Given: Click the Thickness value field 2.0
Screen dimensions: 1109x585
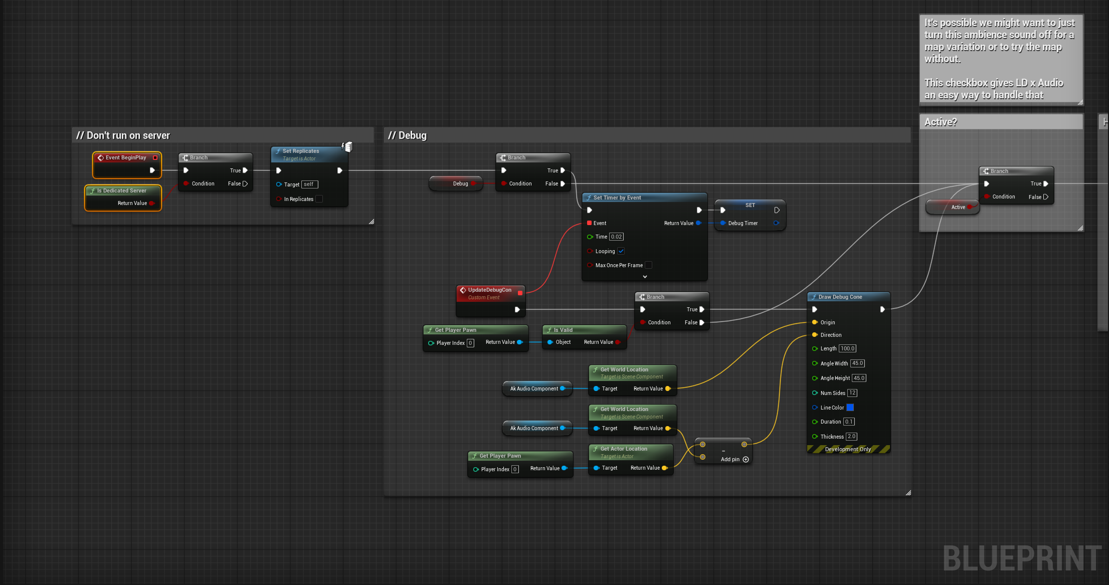Looking at the screenshot, I should point(851,437).
